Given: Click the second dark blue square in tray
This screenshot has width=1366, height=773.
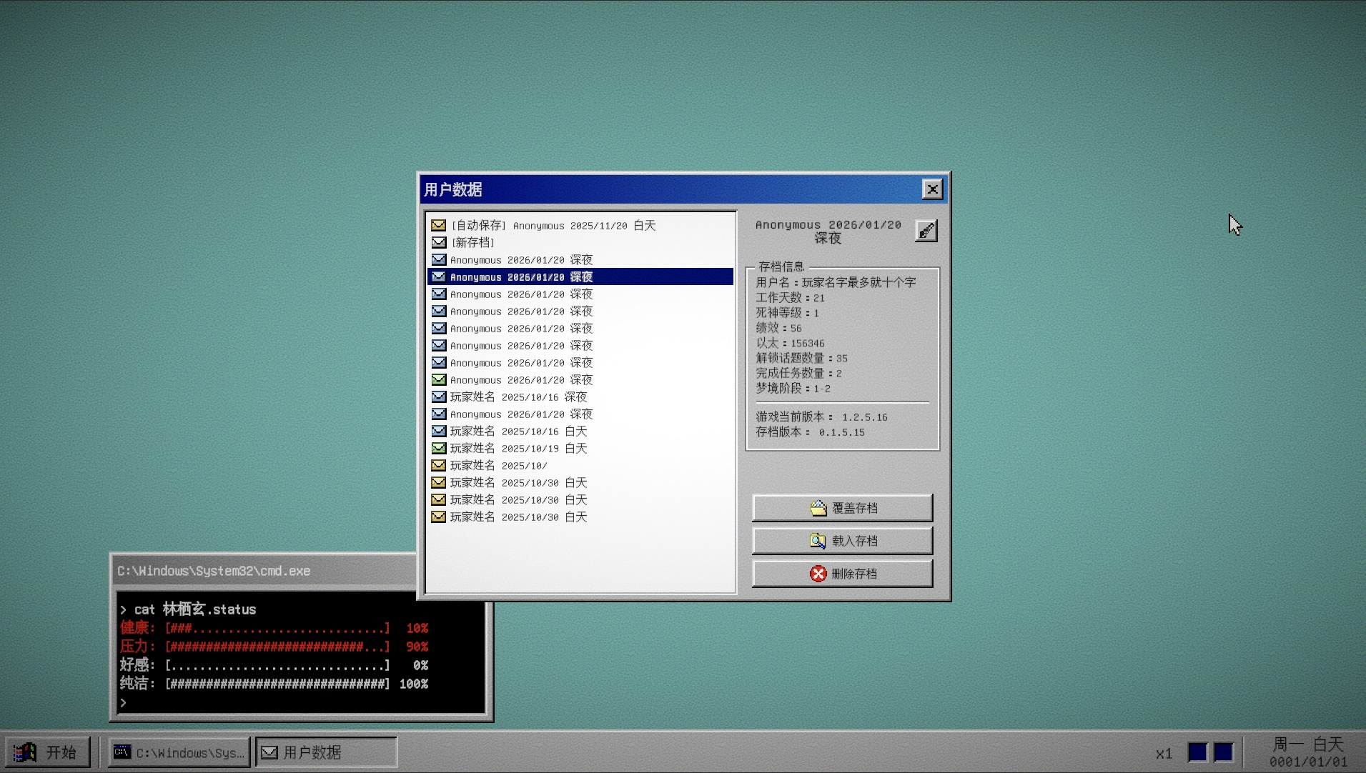Looking at the screenshot, I should pos(1223,752).
